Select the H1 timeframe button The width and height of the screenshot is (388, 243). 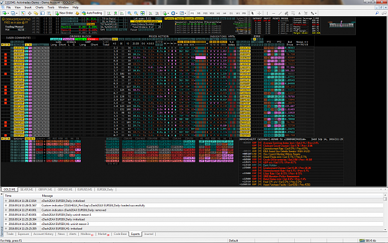pyautogui.click(x=219, y=13)
